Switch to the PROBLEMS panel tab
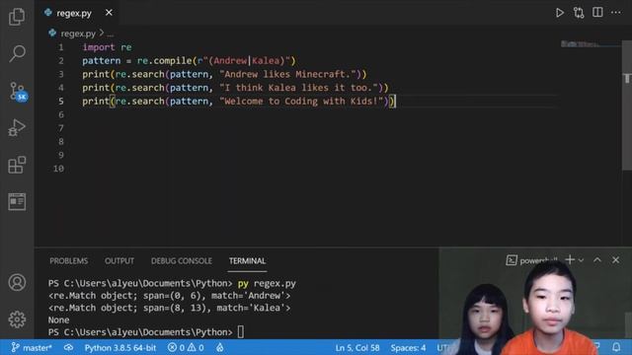 [x=68, y=260]
